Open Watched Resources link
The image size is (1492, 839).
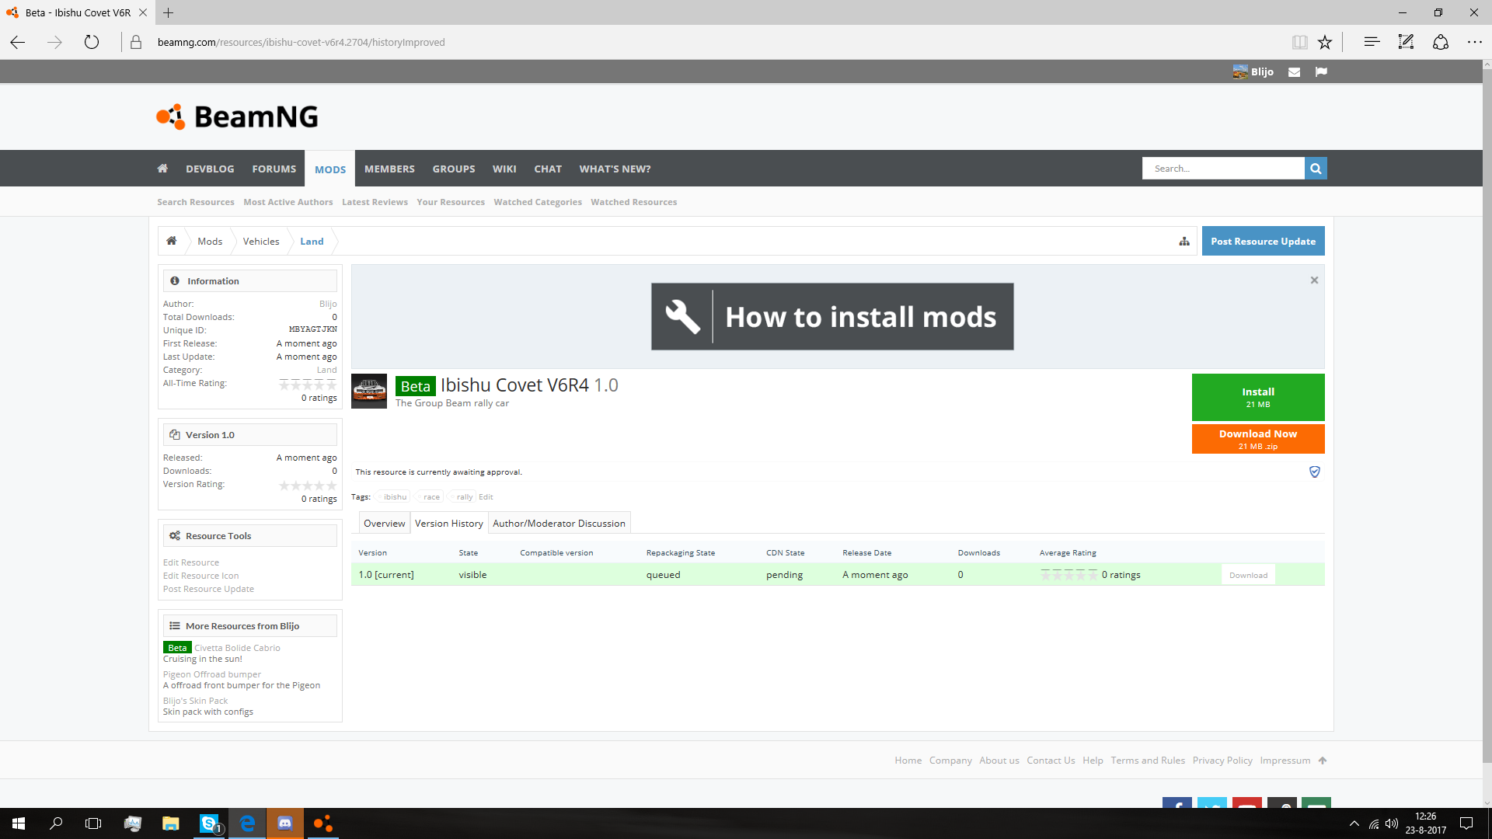point(633,202)
